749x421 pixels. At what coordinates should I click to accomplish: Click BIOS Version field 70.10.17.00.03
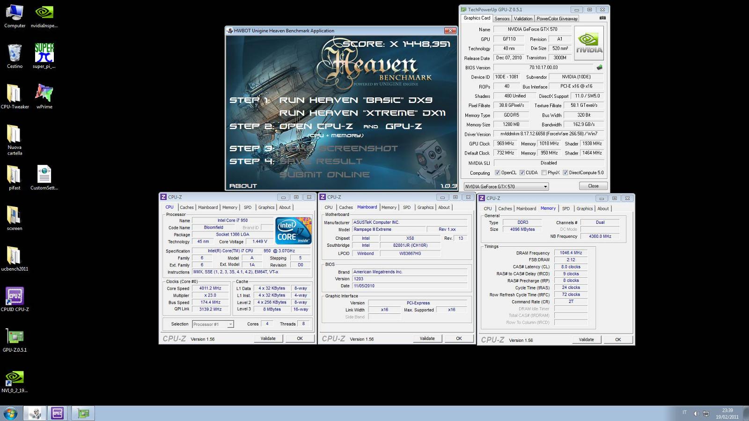(x=543, y=67)
